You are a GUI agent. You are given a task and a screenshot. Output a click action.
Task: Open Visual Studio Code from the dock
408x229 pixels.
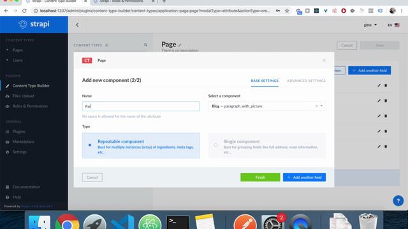pos(122,222)
